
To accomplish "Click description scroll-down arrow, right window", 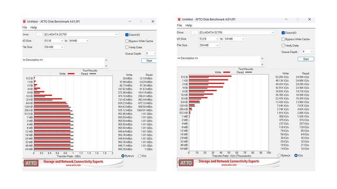I will (x=262, y=65).
